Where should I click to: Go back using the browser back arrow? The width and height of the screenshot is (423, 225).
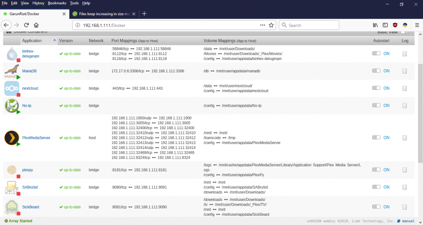click(6, 25)
